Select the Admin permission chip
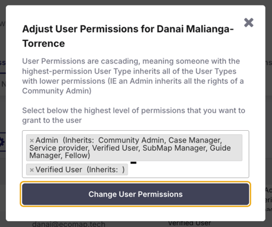 tap(134, 147)
